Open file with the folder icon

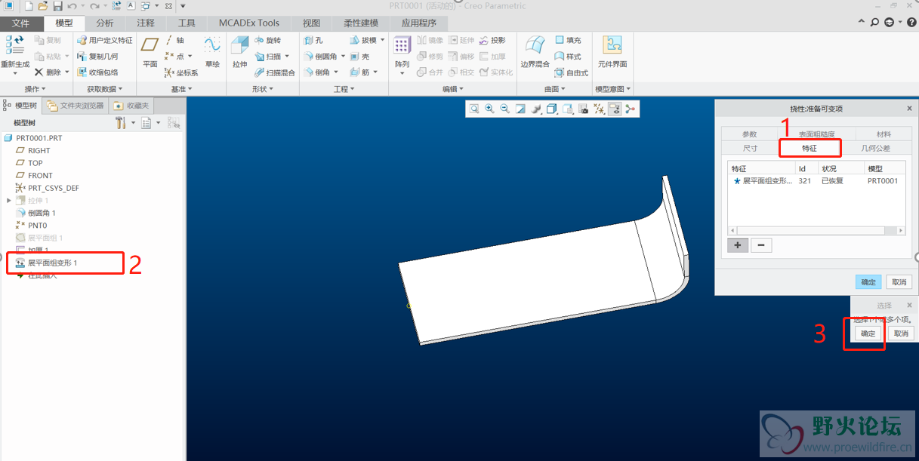pos(42,5)
